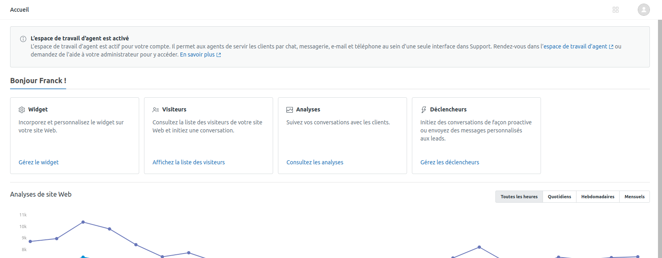
Task: Click the Widget gear icon
Action: point(22,110)
